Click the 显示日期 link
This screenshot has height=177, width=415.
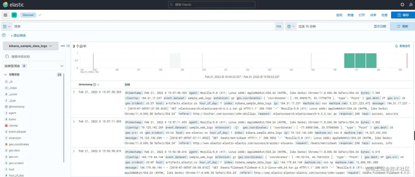click(x=380, y=26)
